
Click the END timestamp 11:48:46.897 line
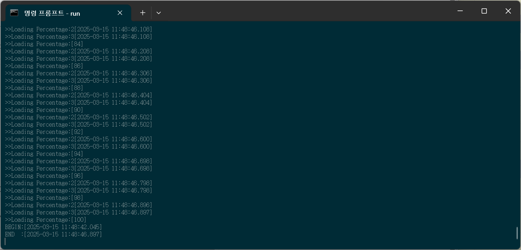pos(53,234)
